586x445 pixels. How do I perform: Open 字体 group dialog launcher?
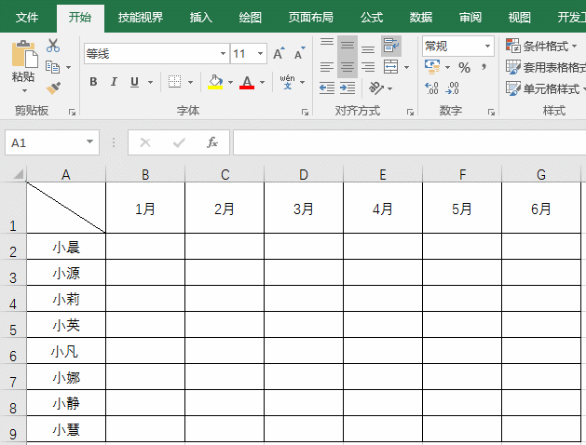(305, 112)
